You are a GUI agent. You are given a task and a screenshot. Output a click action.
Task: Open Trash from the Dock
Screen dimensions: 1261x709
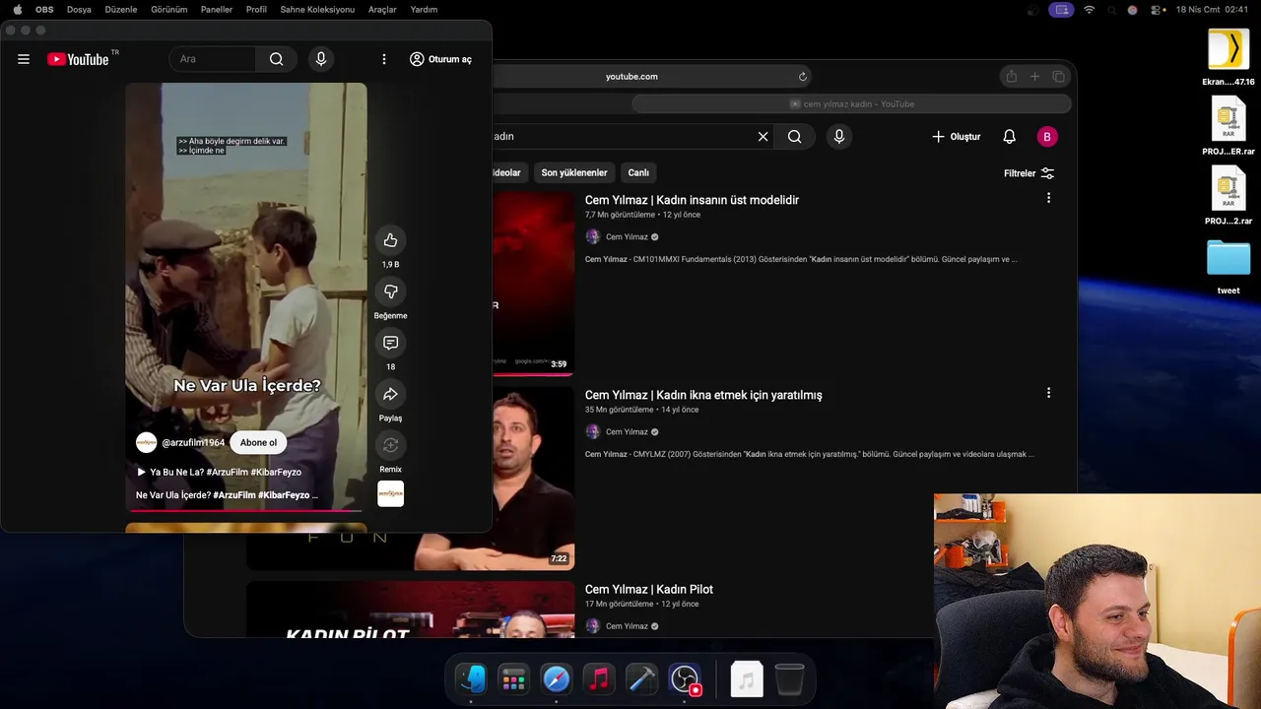[x=789, y=679]
